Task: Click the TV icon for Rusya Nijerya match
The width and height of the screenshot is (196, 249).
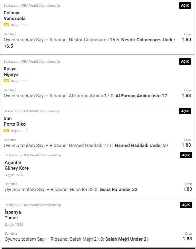Action: point(6,81)
